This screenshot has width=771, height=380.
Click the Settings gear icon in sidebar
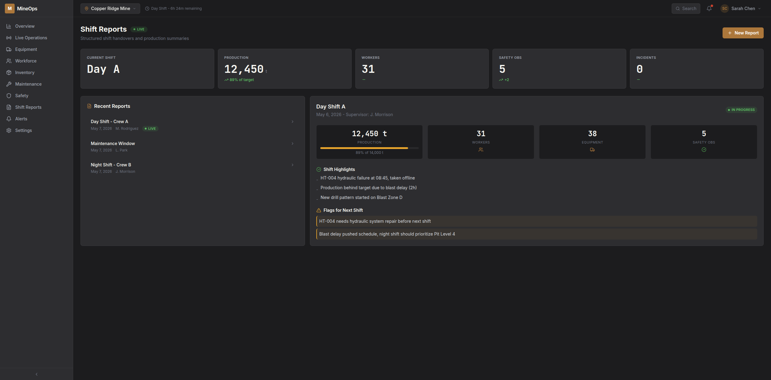pos(9,130)
